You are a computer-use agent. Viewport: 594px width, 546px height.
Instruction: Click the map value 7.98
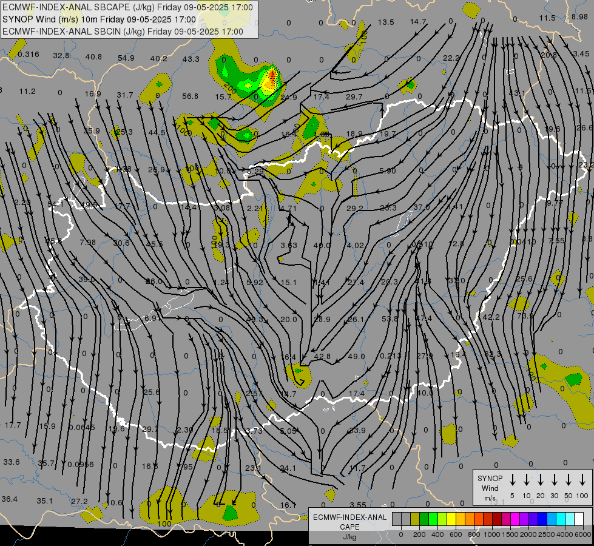[88, 242]
